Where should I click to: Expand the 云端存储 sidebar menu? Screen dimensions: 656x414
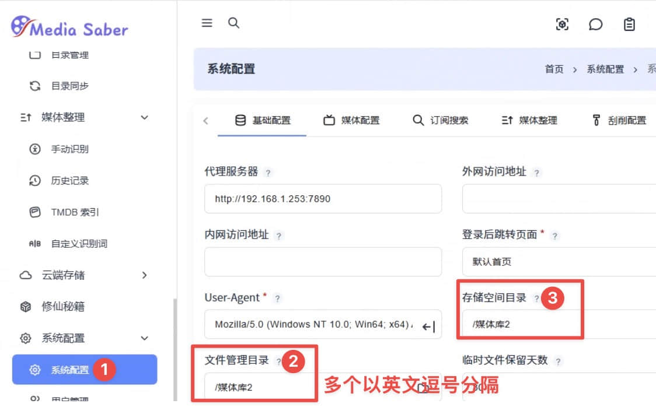coord(145,275)
